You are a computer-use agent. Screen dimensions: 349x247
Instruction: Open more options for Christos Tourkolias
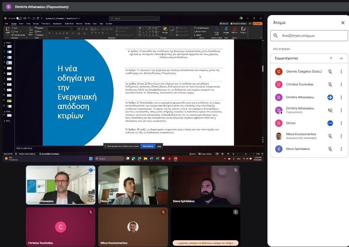[x=341, y=84]
